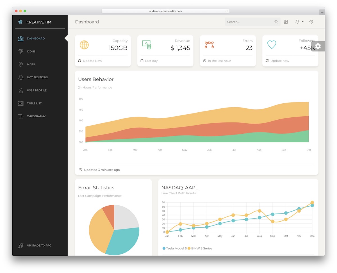Click the search magnifier icon
Viewport: 337px width, 273px height.
(x=276, y=22)
